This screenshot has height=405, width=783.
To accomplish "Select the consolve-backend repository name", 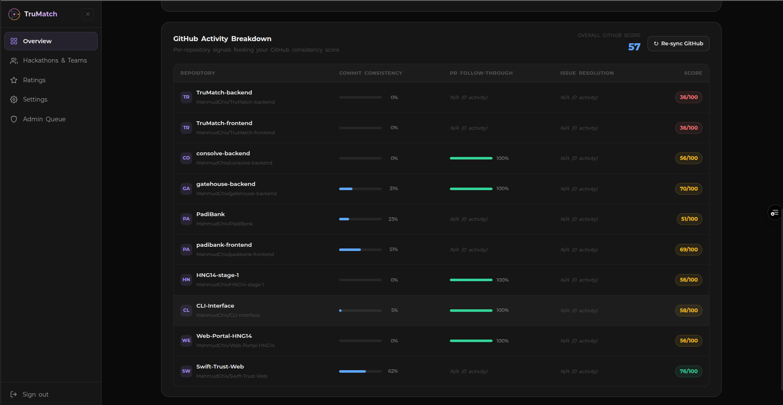I will (x=223, y=154).
